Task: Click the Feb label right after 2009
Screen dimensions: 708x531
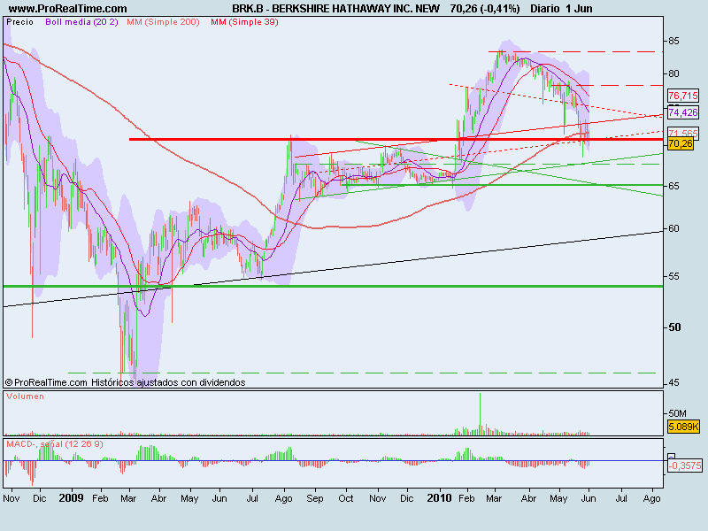Action: coord(100,498)
